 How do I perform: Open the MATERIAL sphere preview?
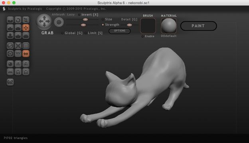[x=169, y=25]
